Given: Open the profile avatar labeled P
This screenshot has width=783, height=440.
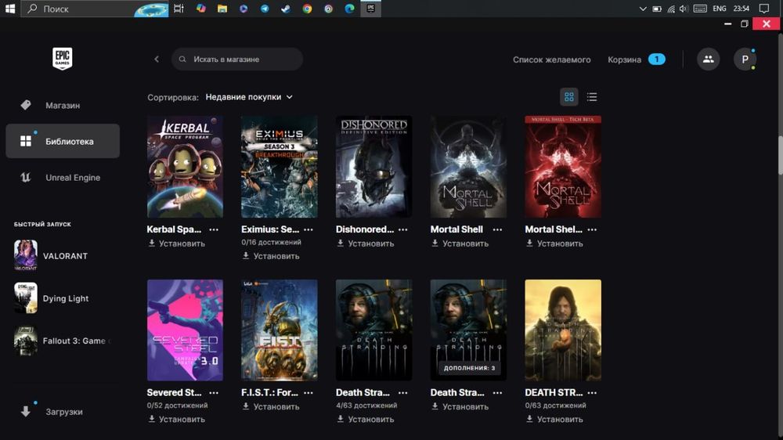Looking at the screenshot, I should click(x=745, y=59).
